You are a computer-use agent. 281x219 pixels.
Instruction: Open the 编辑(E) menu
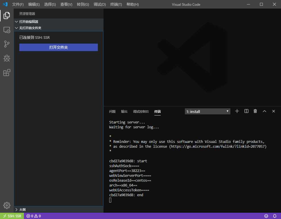(34, 4)
